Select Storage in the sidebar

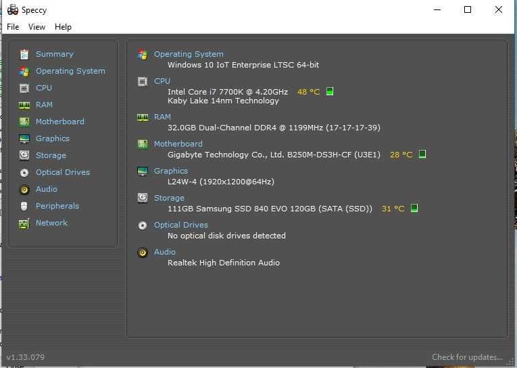[51, 155]
